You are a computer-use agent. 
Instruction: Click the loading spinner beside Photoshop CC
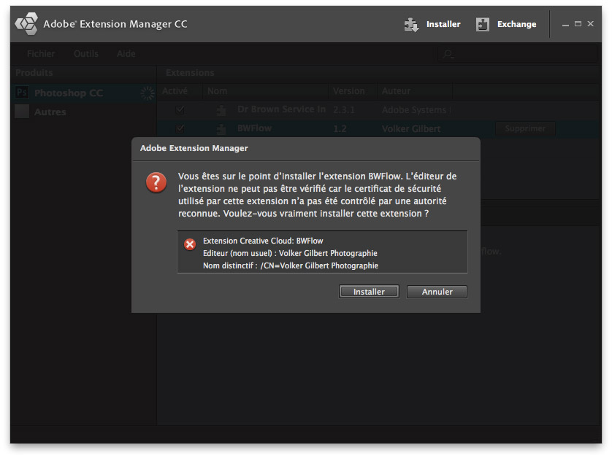click(x=148, y=93)
